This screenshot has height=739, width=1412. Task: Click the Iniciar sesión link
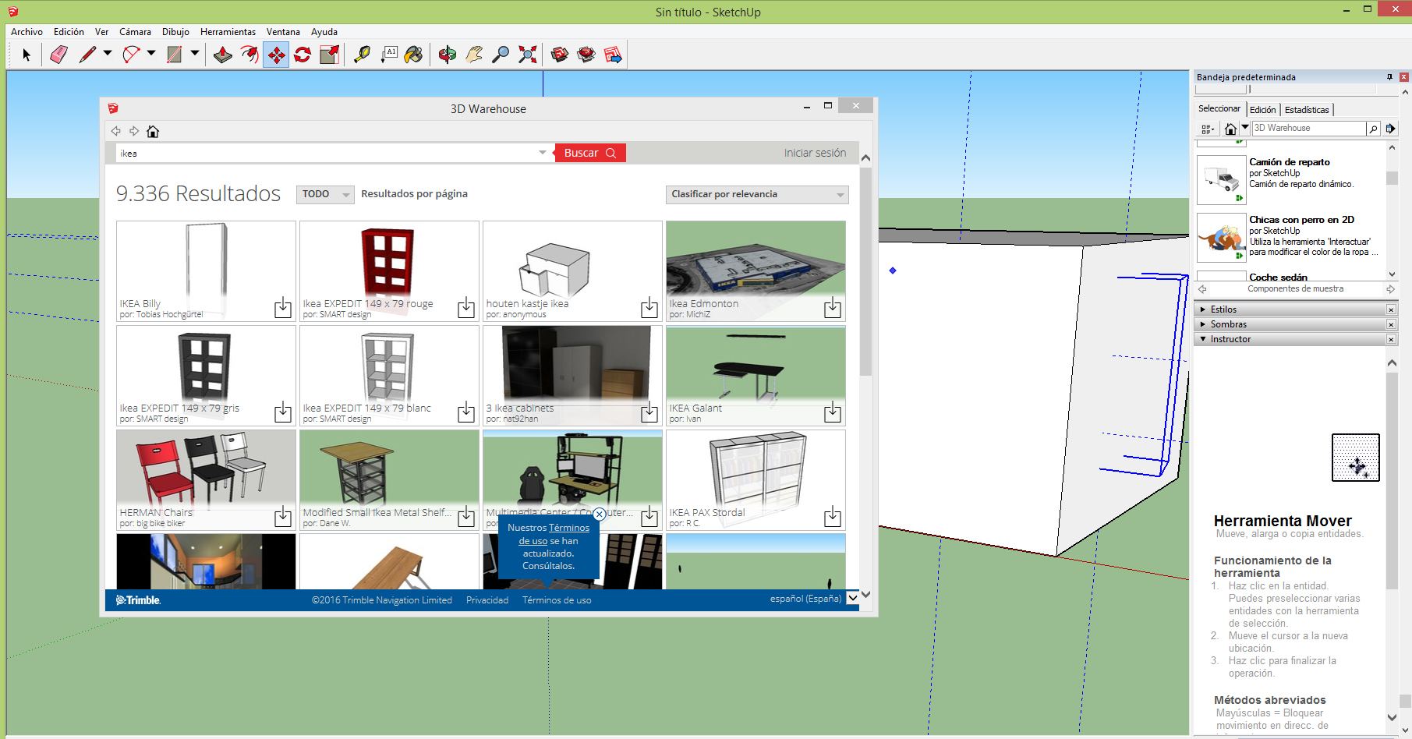(x=815, y=153)
